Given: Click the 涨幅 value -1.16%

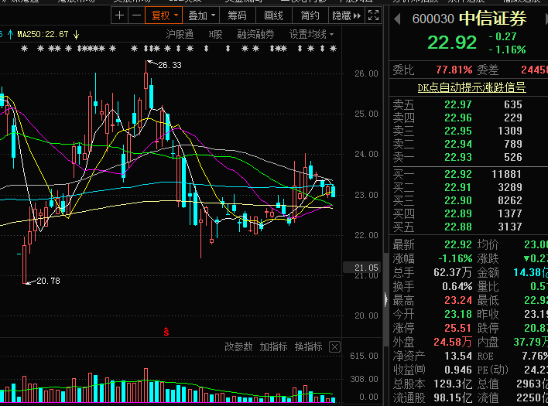Looking at the screenshot, I should [x=455, y=258].
